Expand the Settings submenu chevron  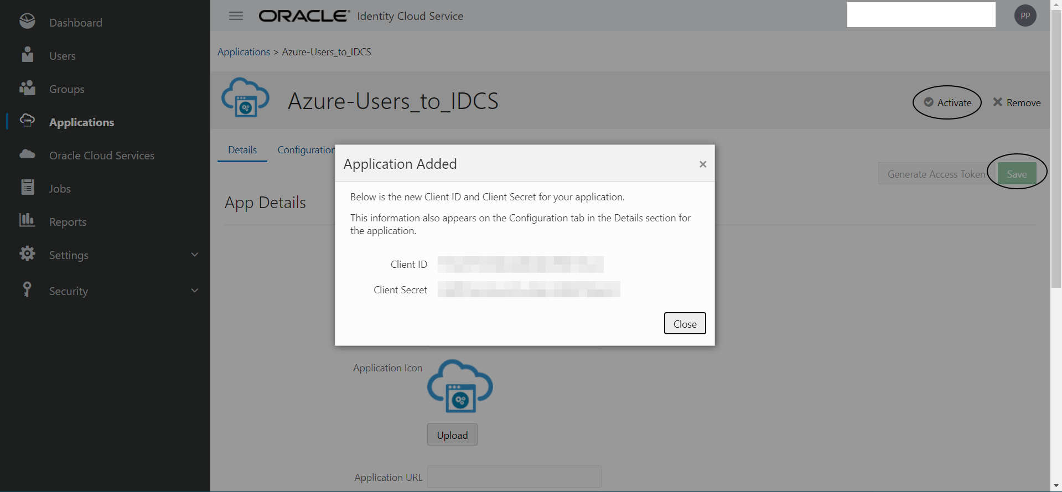point(194,255)
